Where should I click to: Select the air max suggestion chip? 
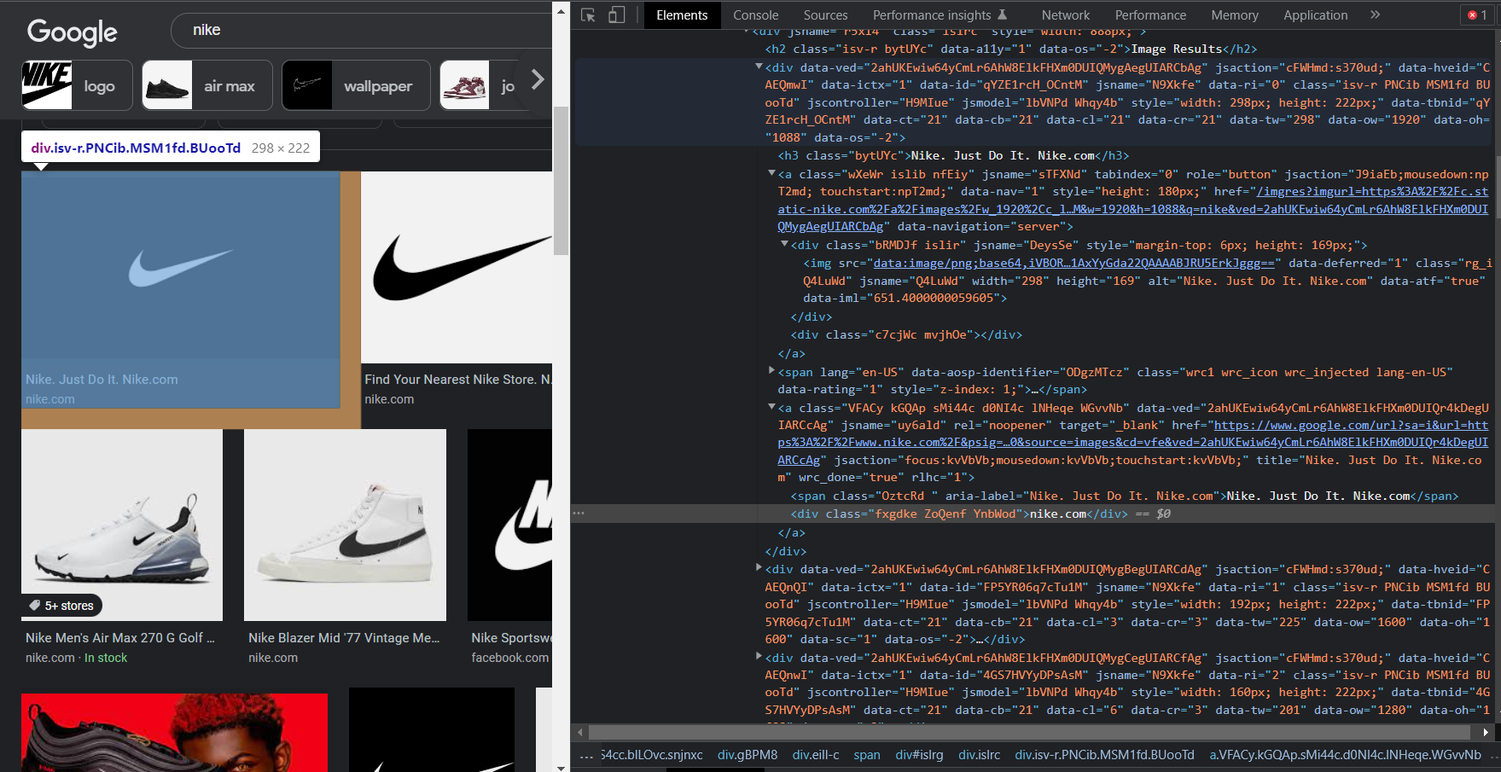[207, 85]
